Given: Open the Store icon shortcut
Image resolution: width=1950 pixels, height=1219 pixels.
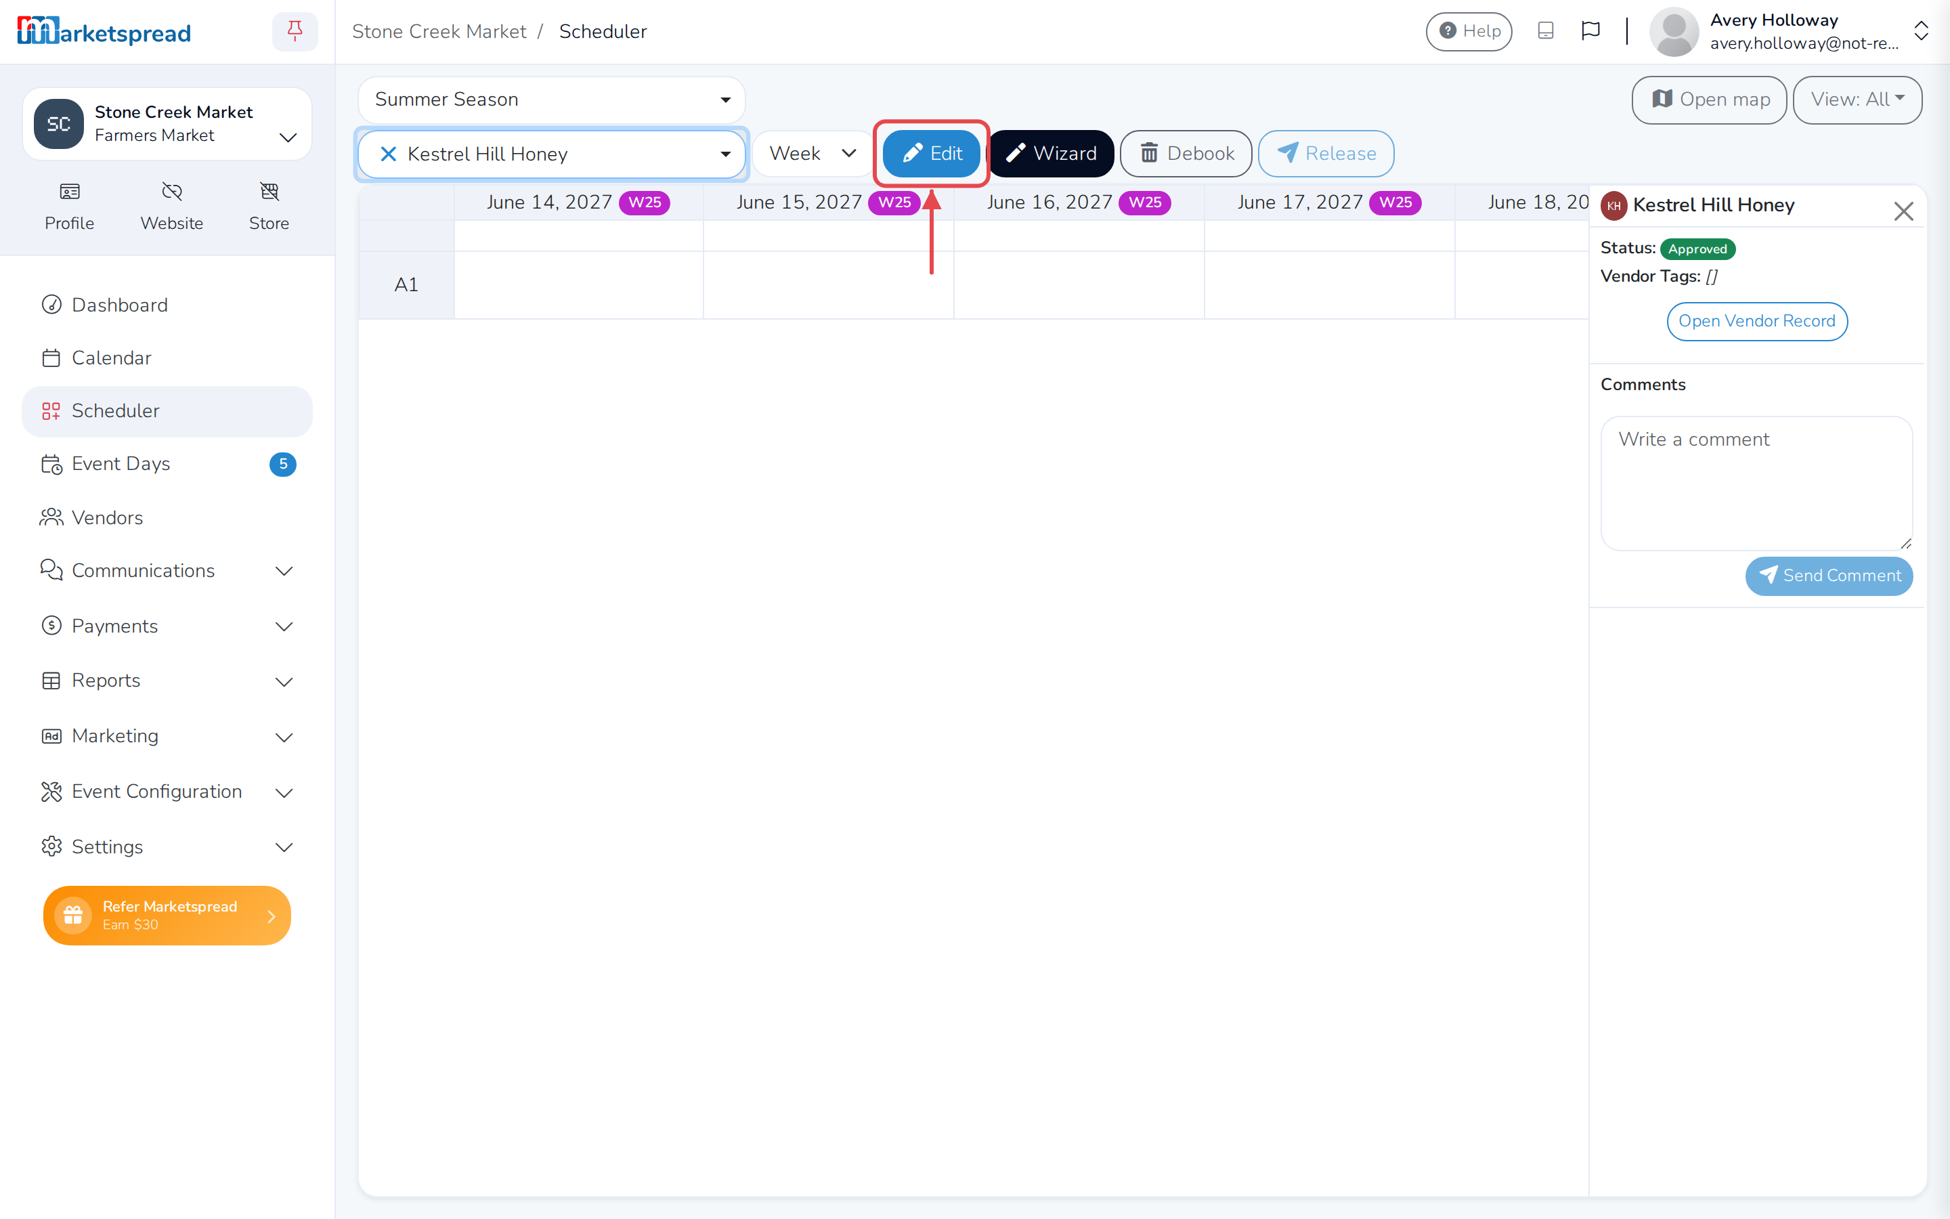Looking at the screenshot, I should (269, 207).
